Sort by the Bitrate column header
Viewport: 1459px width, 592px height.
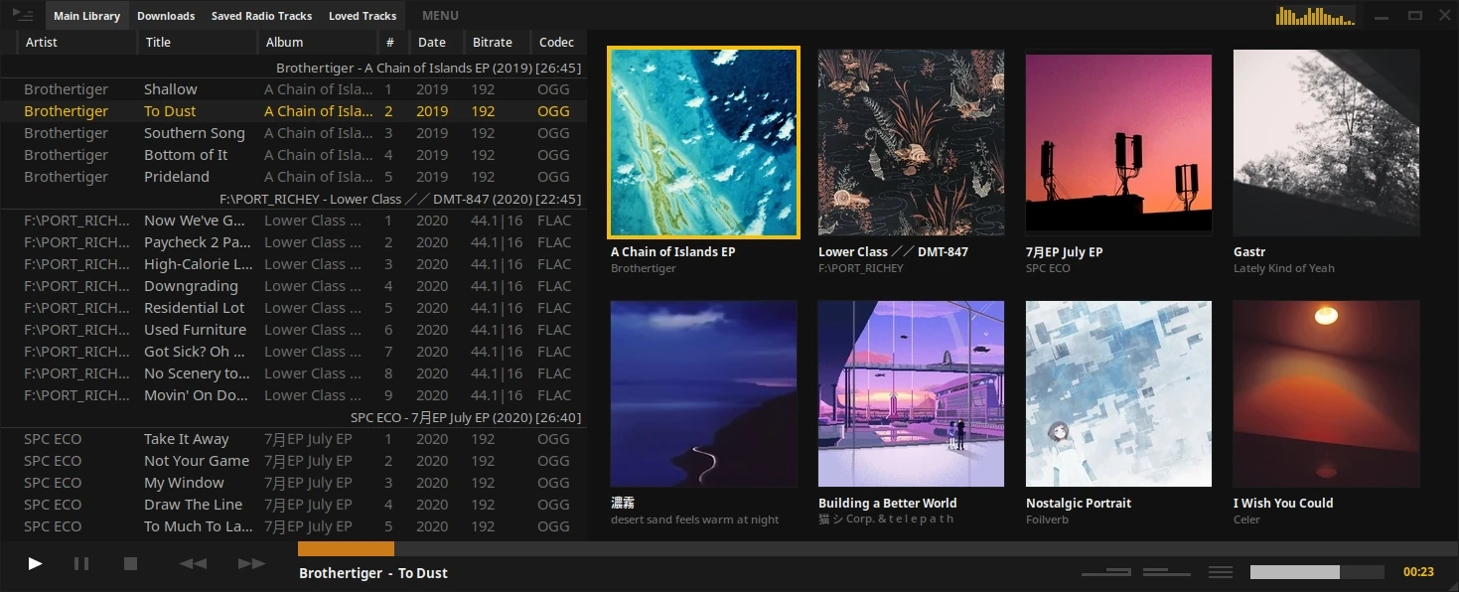click(x=493, y=43)
